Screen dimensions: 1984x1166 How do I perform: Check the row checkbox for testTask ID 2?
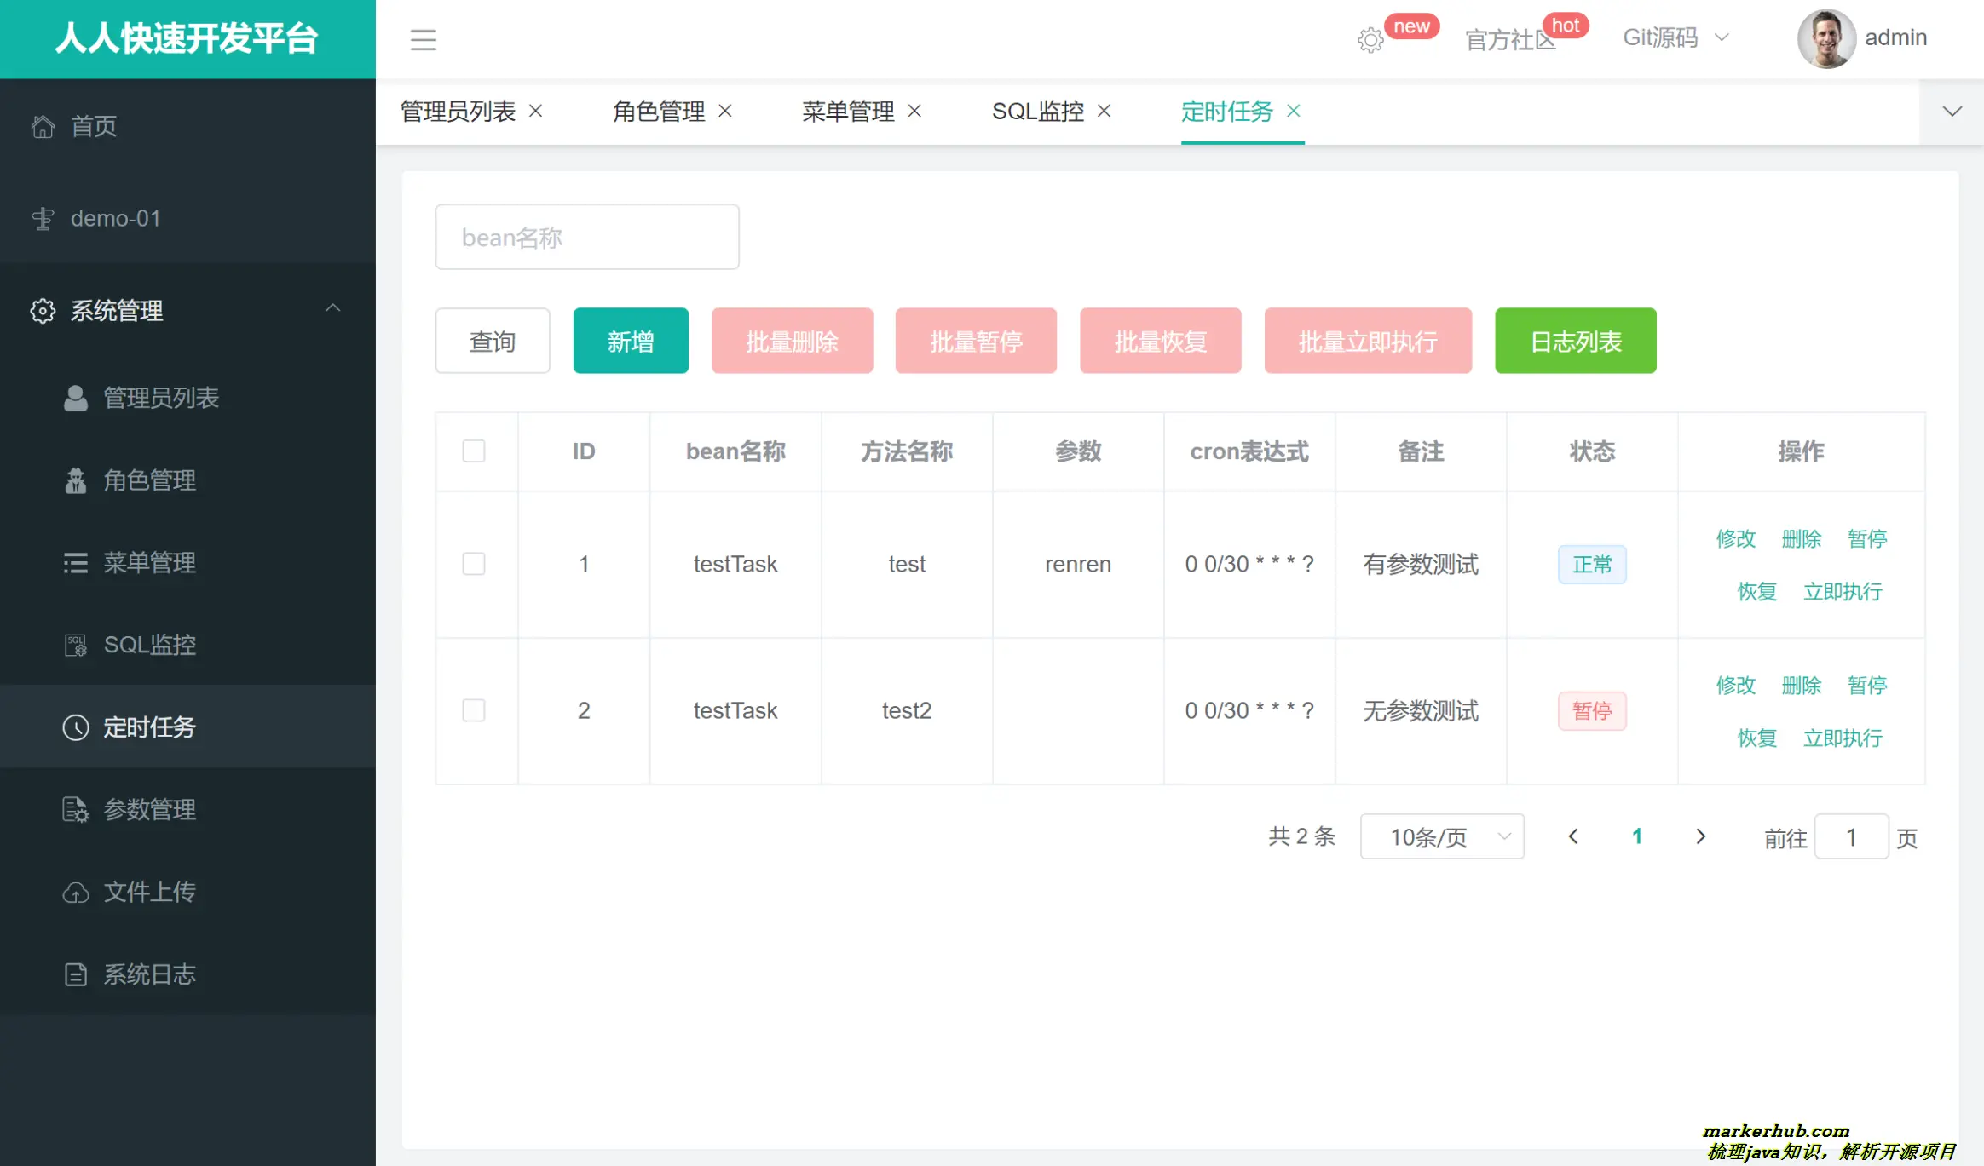(x=475, y=710)
